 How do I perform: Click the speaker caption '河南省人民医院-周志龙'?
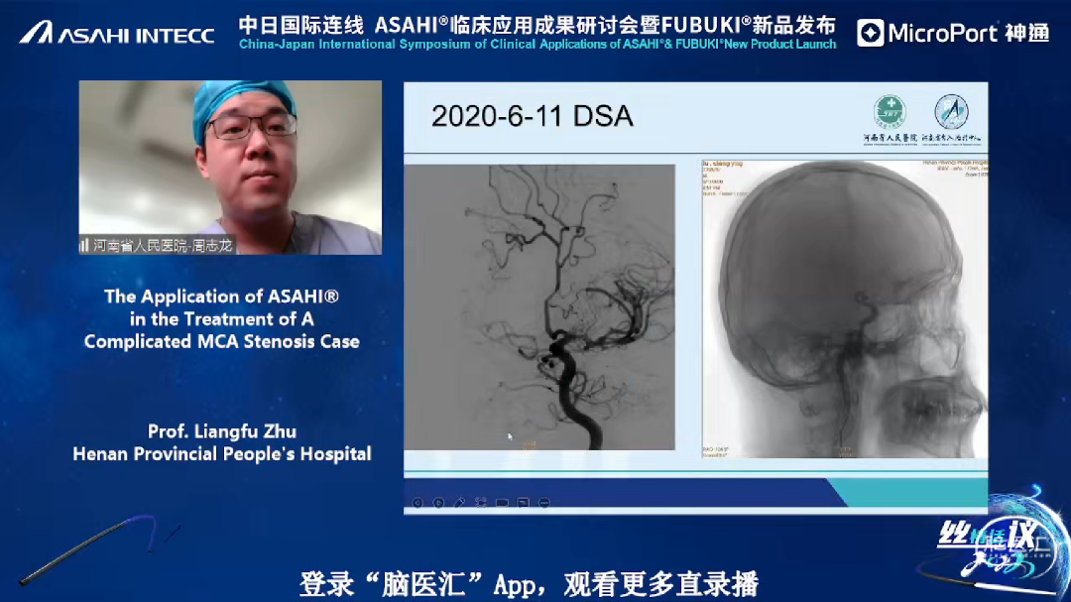(x=163, y=245)
